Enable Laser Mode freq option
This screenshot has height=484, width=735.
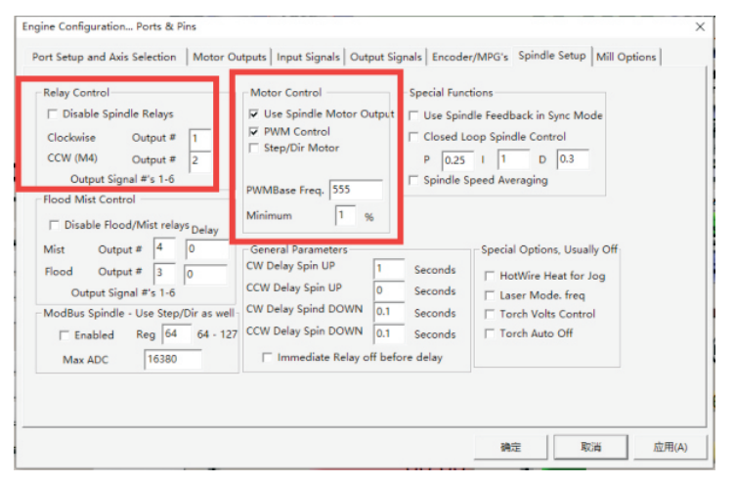coord(492,295)
